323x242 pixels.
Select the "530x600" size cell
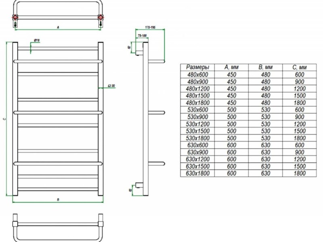click(x=197, y=110)
